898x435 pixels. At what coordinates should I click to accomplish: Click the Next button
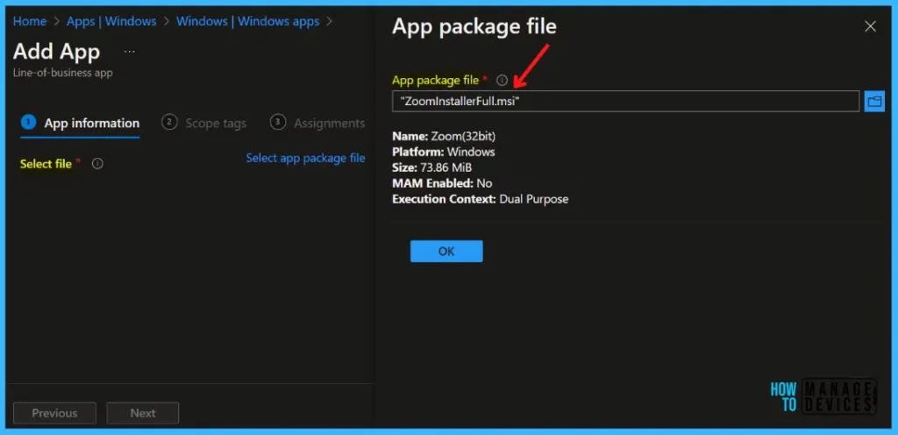(x=143, y=413)
